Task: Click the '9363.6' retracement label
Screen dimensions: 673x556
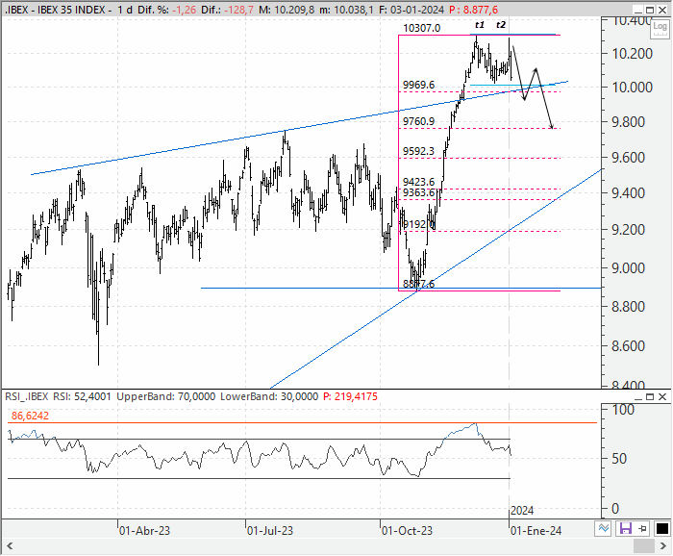Action: click(418, 192)
